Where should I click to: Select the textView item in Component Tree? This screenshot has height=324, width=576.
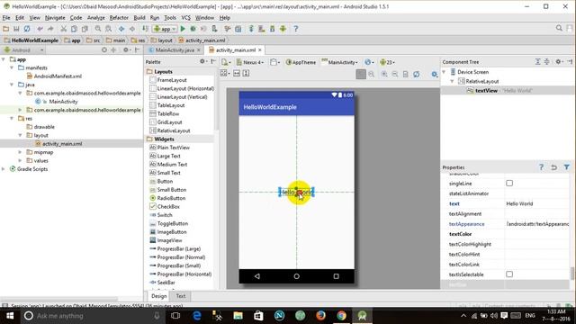click(x=486, y=90)
